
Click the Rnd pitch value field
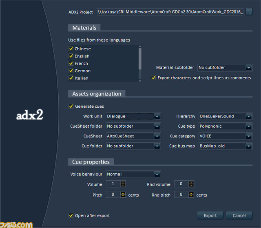tap(181, 195)
